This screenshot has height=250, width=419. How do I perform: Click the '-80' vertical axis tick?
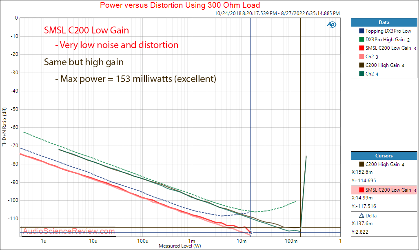point(14,164)
